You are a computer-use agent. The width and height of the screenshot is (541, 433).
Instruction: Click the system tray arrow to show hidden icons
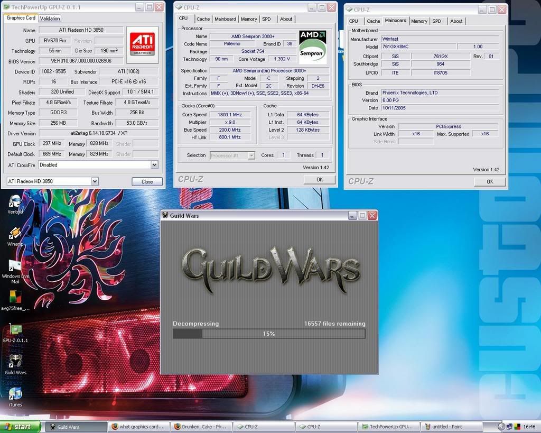(501, 427)
